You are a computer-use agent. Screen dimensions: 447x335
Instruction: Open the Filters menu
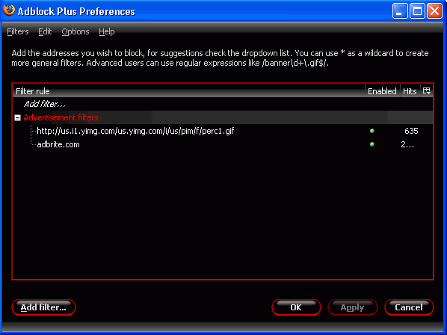coord(18,31)
